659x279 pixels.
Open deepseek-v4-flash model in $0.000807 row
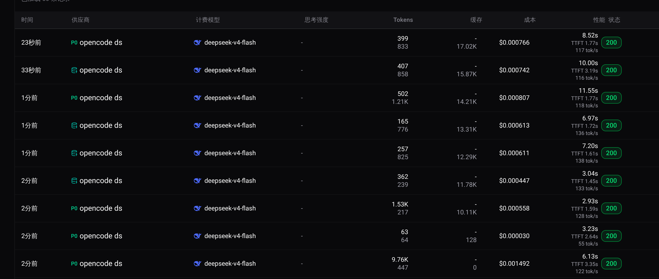pyautogui.click(x=230, y=98)
